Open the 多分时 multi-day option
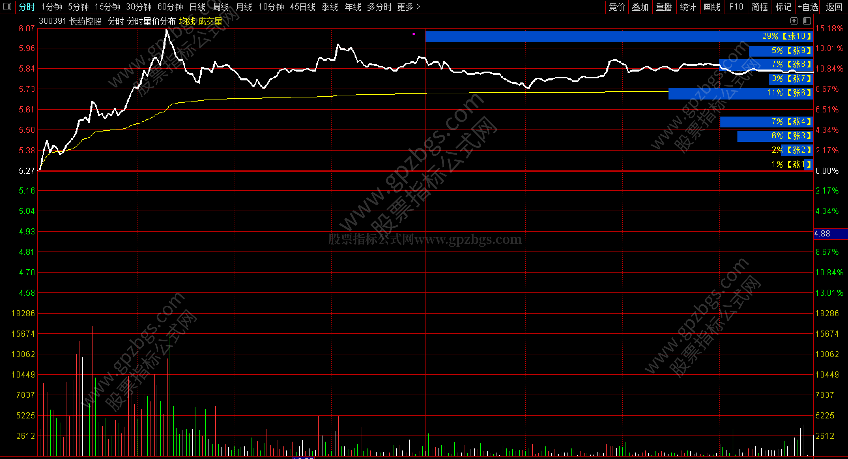This screenshot has height=459, width=848. (379, 7)
